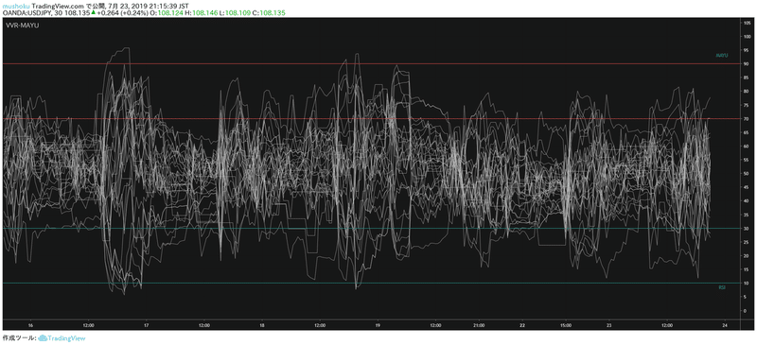Screen dimensions: 757x345
Task: Click the 10 value on price scale
Action: point(747,284)
